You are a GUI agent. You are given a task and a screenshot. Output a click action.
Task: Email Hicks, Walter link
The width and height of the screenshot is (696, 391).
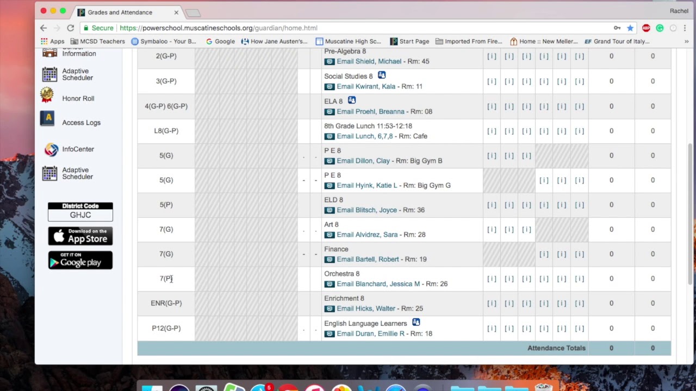[x=366, y=308]
